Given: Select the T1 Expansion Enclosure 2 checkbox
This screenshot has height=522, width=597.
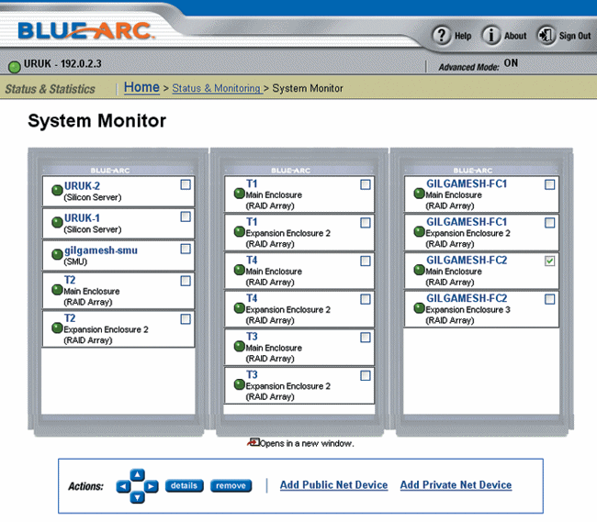Looking at the screenshot, I should [x=366, y=223].
